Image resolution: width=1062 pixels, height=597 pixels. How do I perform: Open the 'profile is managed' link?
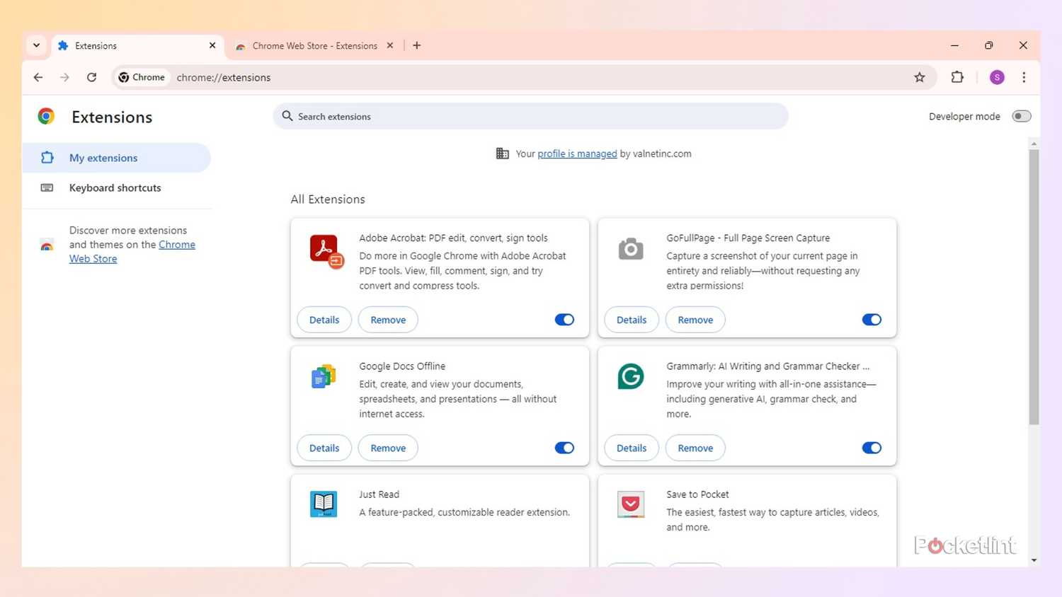tap(577, 153)
